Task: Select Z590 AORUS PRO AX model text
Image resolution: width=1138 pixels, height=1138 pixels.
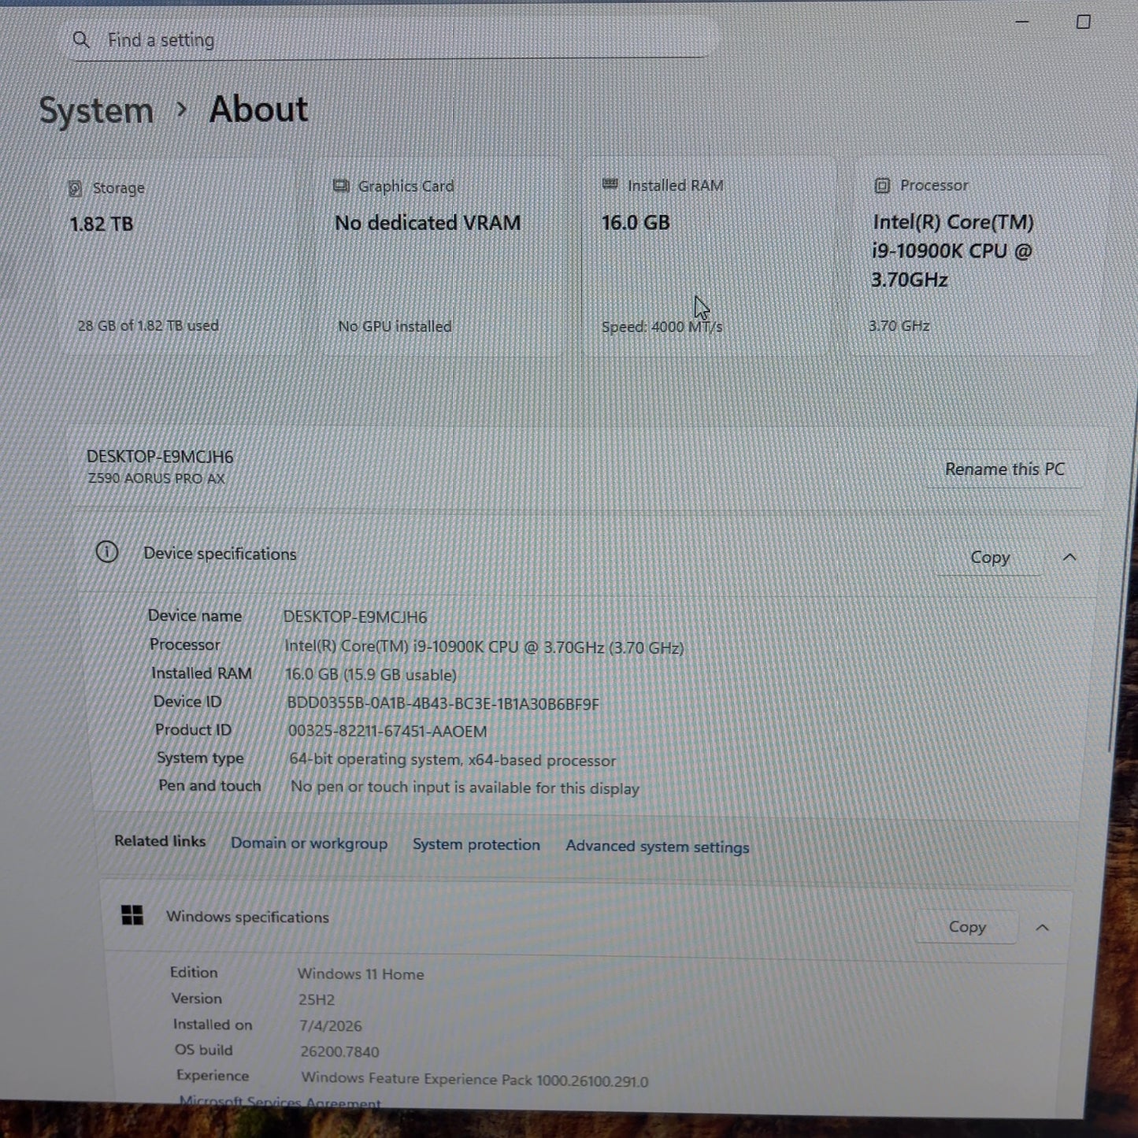Action: 156,478
